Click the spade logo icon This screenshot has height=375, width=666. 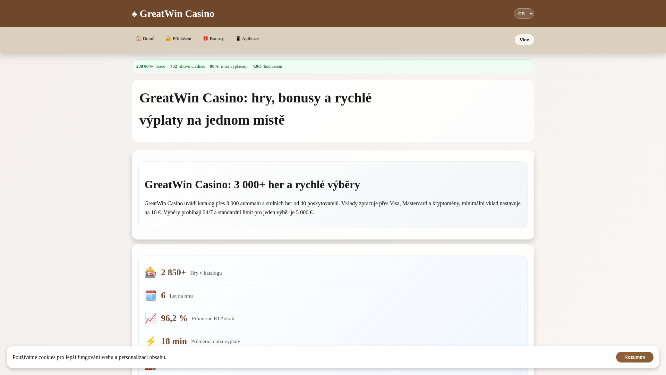(x=135, y=14)
